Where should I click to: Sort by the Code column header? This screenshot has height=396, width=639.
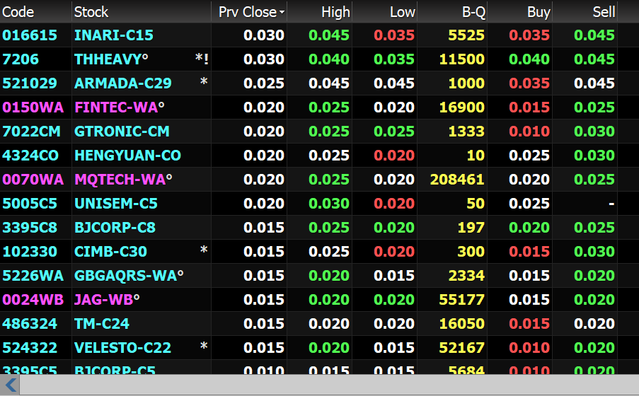18,12
